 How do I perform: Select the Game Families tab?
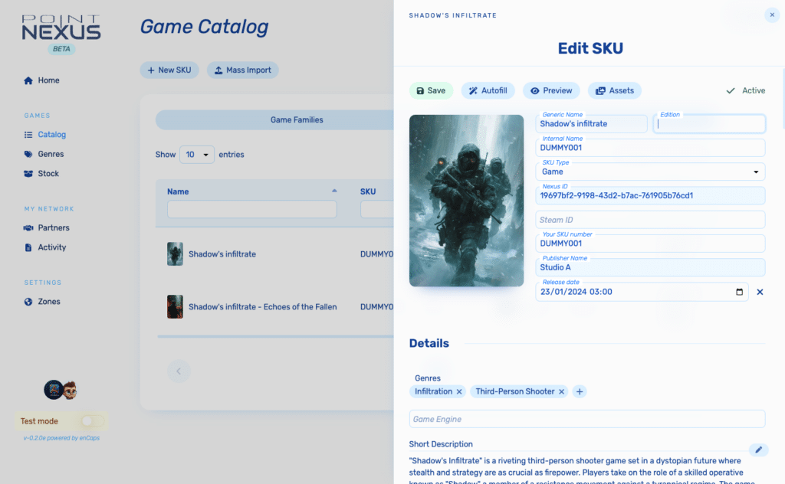(x=297, y=119)
